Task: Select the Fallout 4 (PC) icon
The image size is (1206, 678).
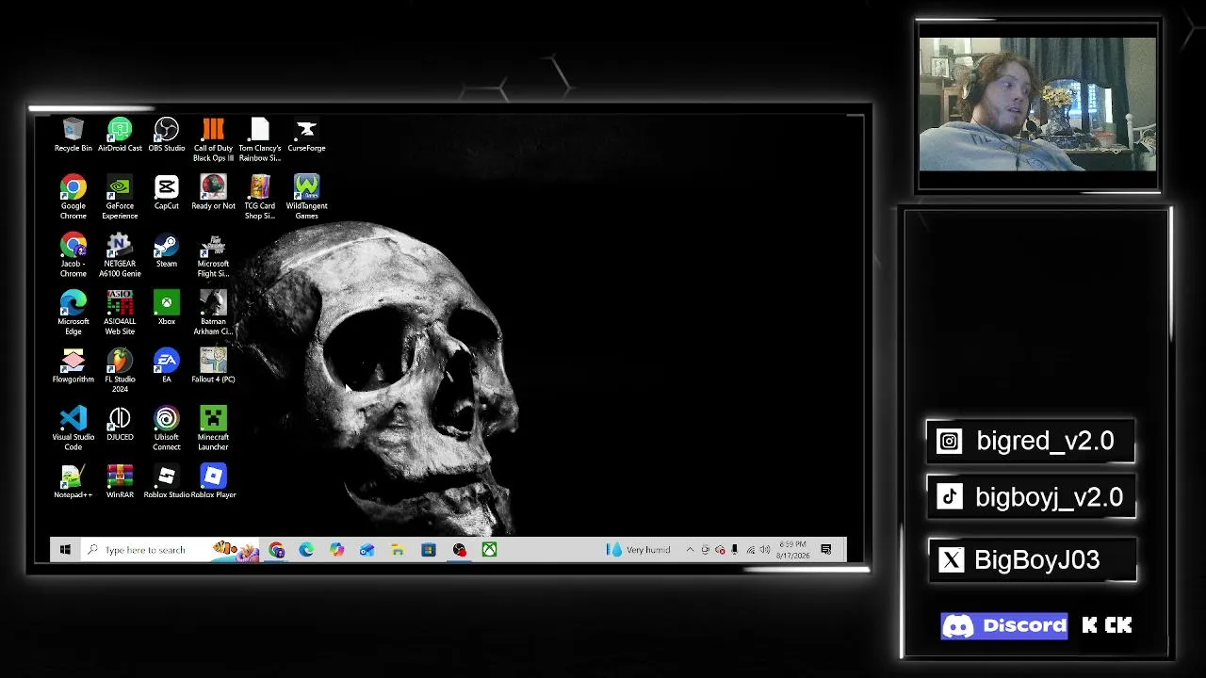Action: [213, 365]
